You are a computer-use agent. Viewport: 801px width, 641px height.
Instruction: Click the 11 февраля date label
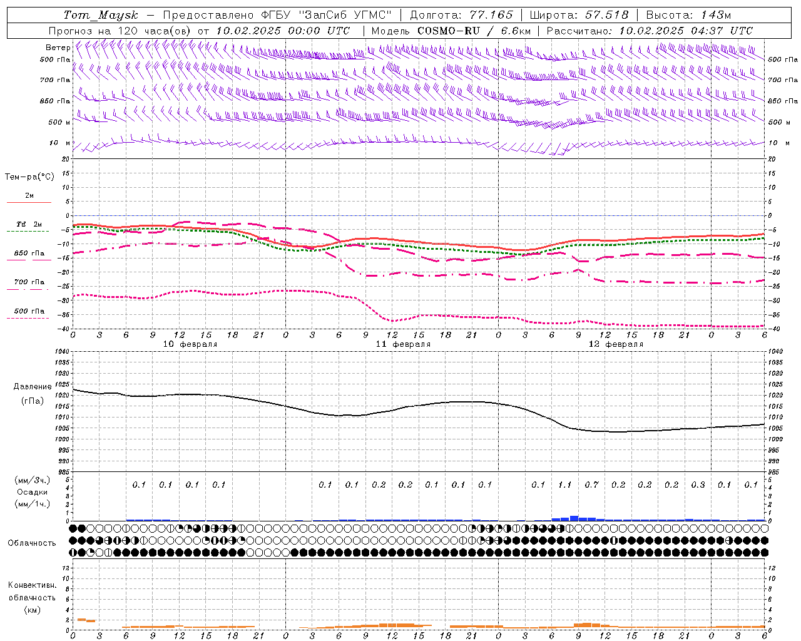(x=403, y=344)
